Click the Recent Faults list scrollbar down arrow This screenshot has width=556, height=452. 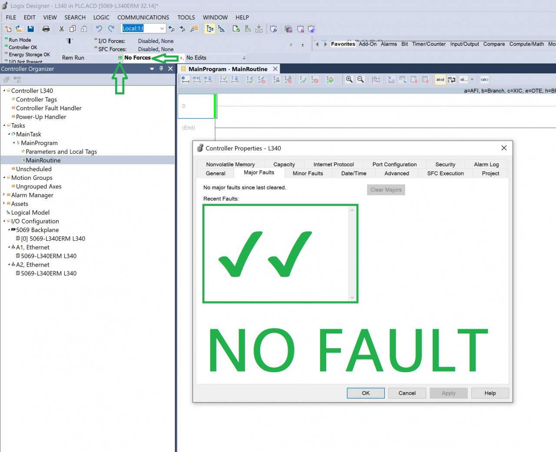tap(352, 297)
